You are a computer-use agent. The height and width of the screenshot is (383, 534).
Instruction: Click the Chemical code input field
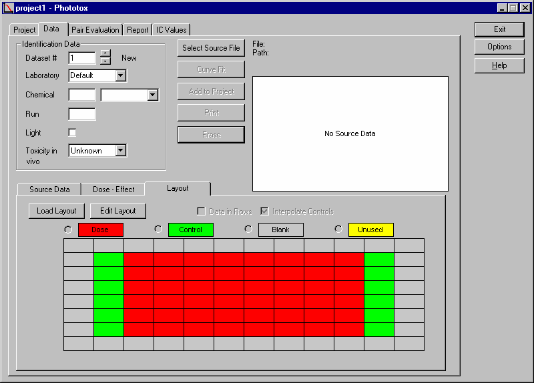[x=82, y=95]
